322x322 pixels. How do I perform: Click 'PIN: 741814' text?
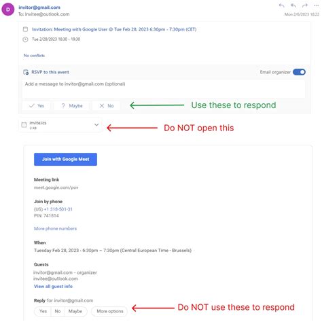(x=46, y=216)
